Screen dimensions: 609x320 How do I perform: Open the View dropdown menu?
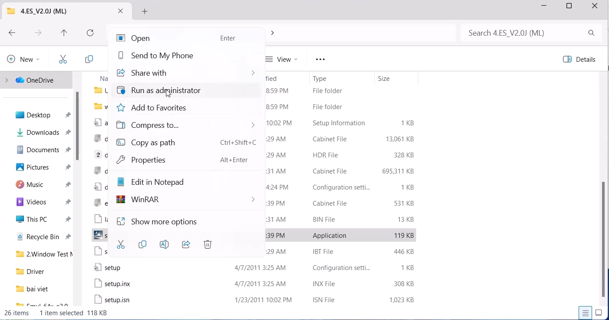coord(282,60)
